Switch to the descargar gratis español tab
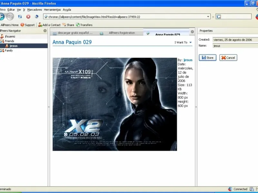The width and height of the screenshot is (258, 193). pyautogui.click(x=73, y=33)
